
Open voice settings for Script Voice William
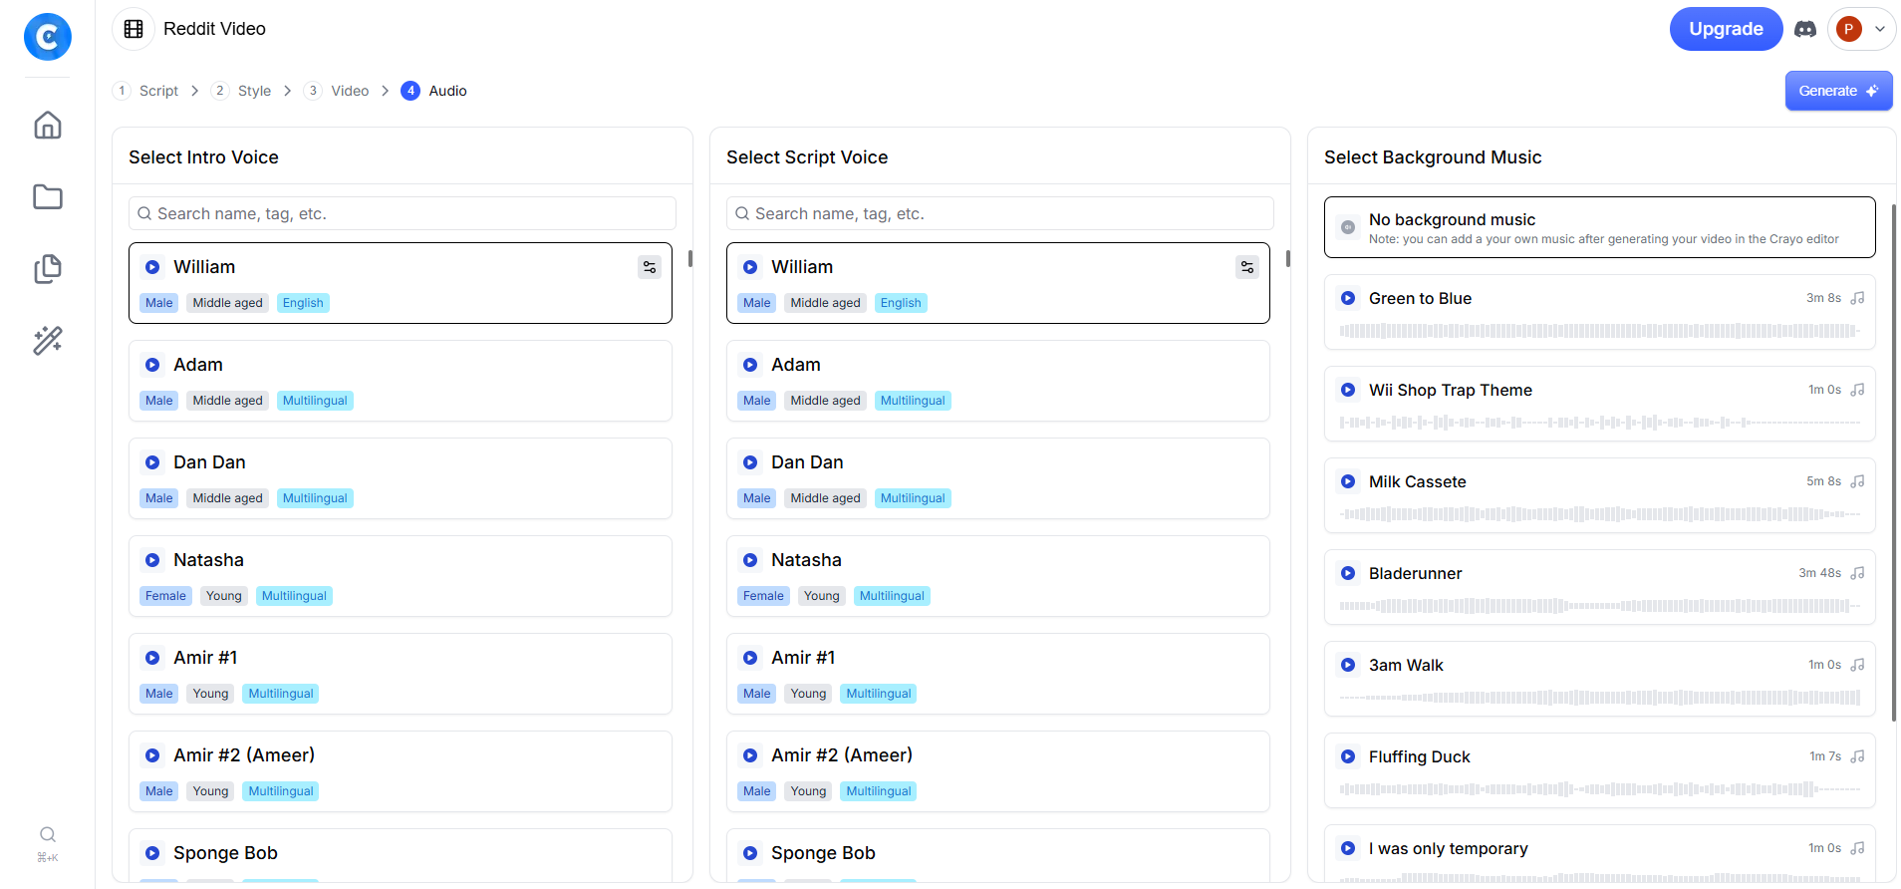(x=1246, y=267)
